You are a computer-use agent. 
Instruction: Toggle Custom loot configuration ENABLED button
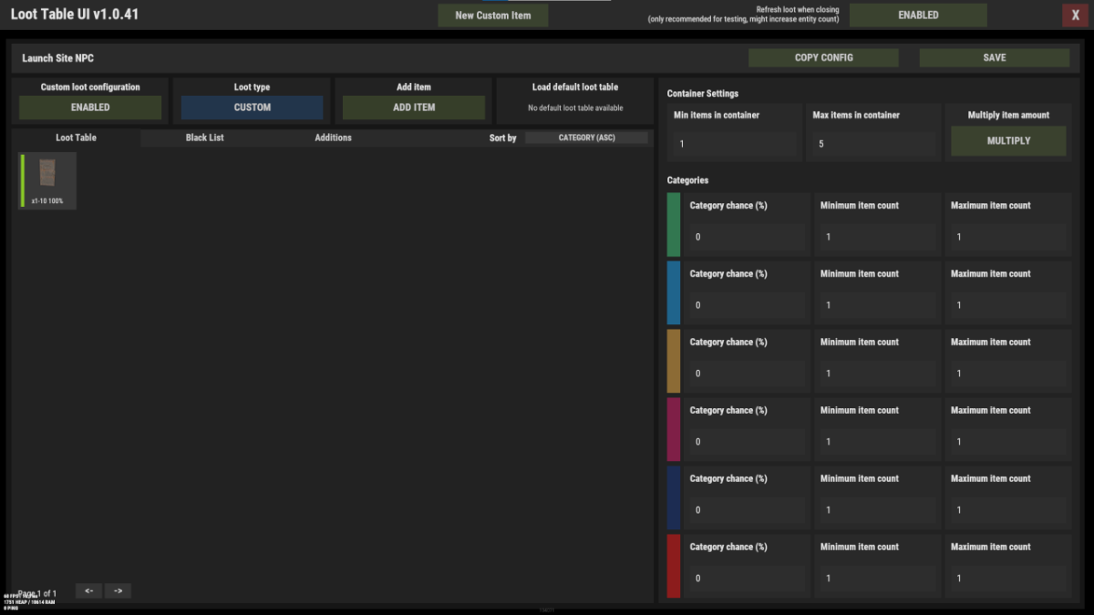[90, 108]
